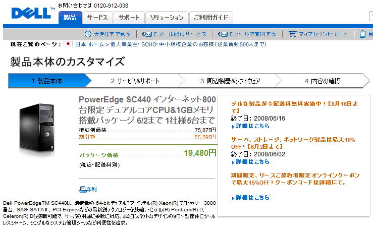Go to step 2 サービス&サポート
Image resolution: width=373 pixels, height=233 pixels.
tap(135, 81)
